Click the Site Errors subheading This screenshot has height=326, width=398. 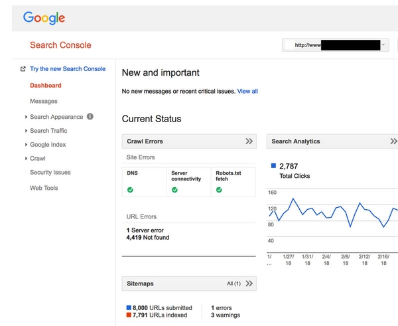click(141, 157)
